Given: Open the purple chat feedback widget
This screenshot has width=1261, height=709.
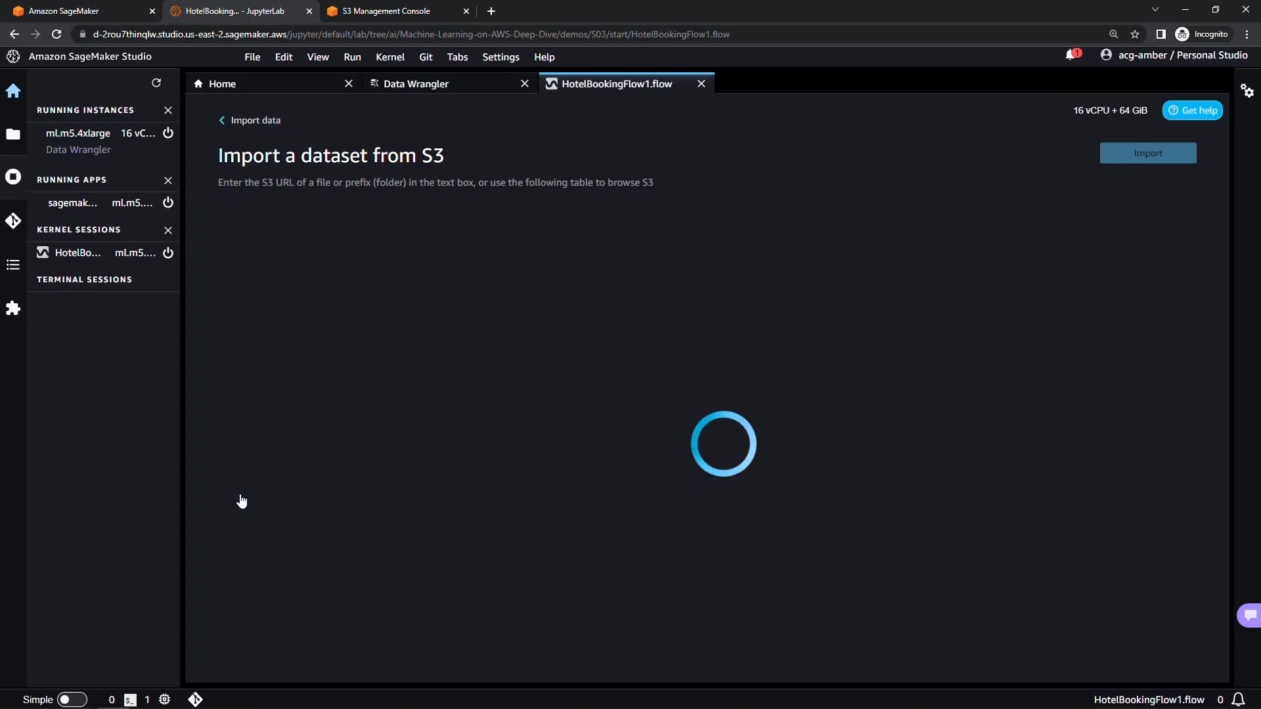Looking at the screenshot, I should (1249, 615).
